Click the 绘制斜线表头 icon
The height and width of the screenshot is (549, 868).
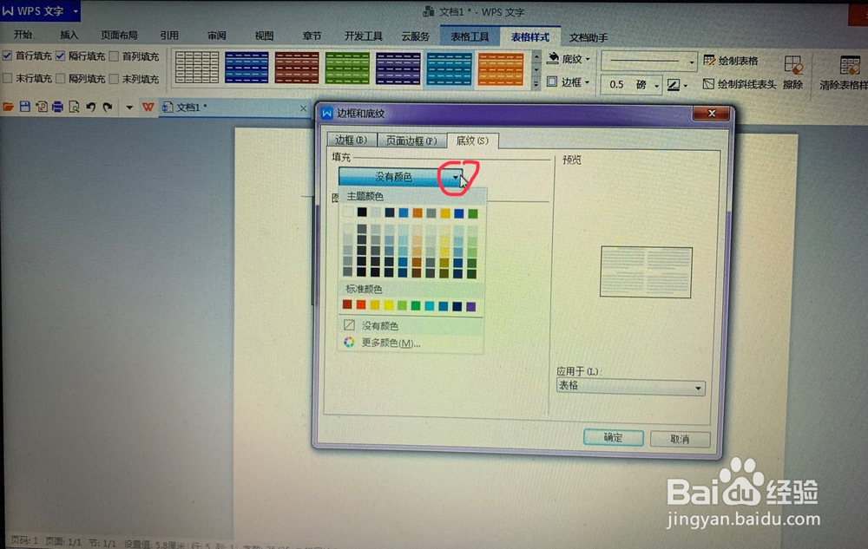708,84
